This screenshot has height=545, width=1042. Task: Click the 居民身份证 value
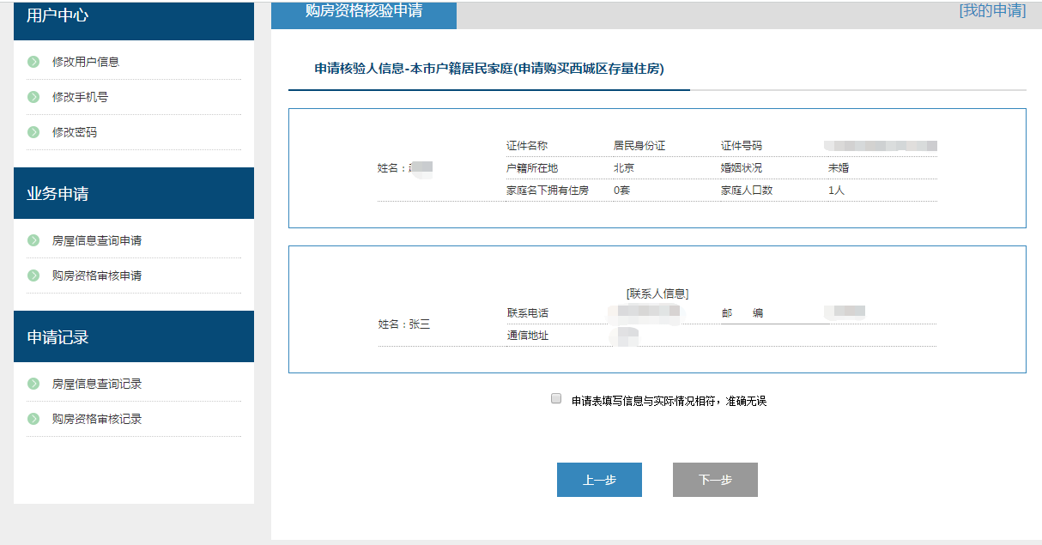pos(639,146)
